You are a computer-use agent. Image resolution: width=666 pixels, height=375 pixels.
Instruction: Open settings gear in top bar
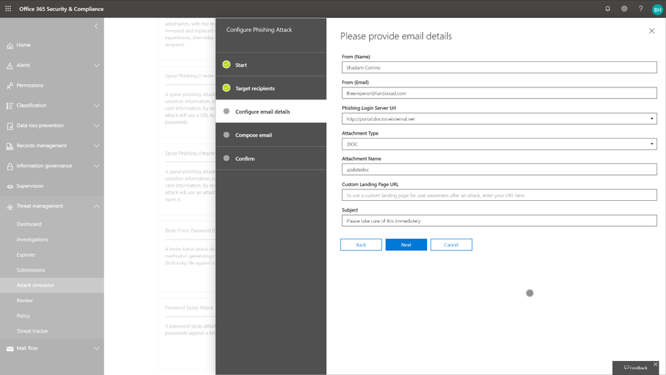coord(624,9)
